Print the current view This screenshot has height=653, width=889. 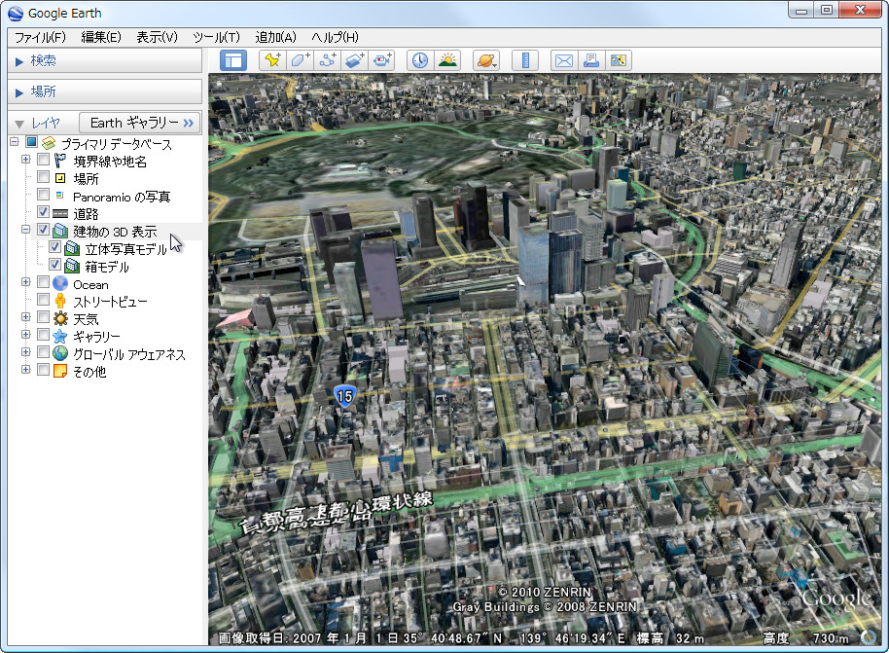coord(590,59)
